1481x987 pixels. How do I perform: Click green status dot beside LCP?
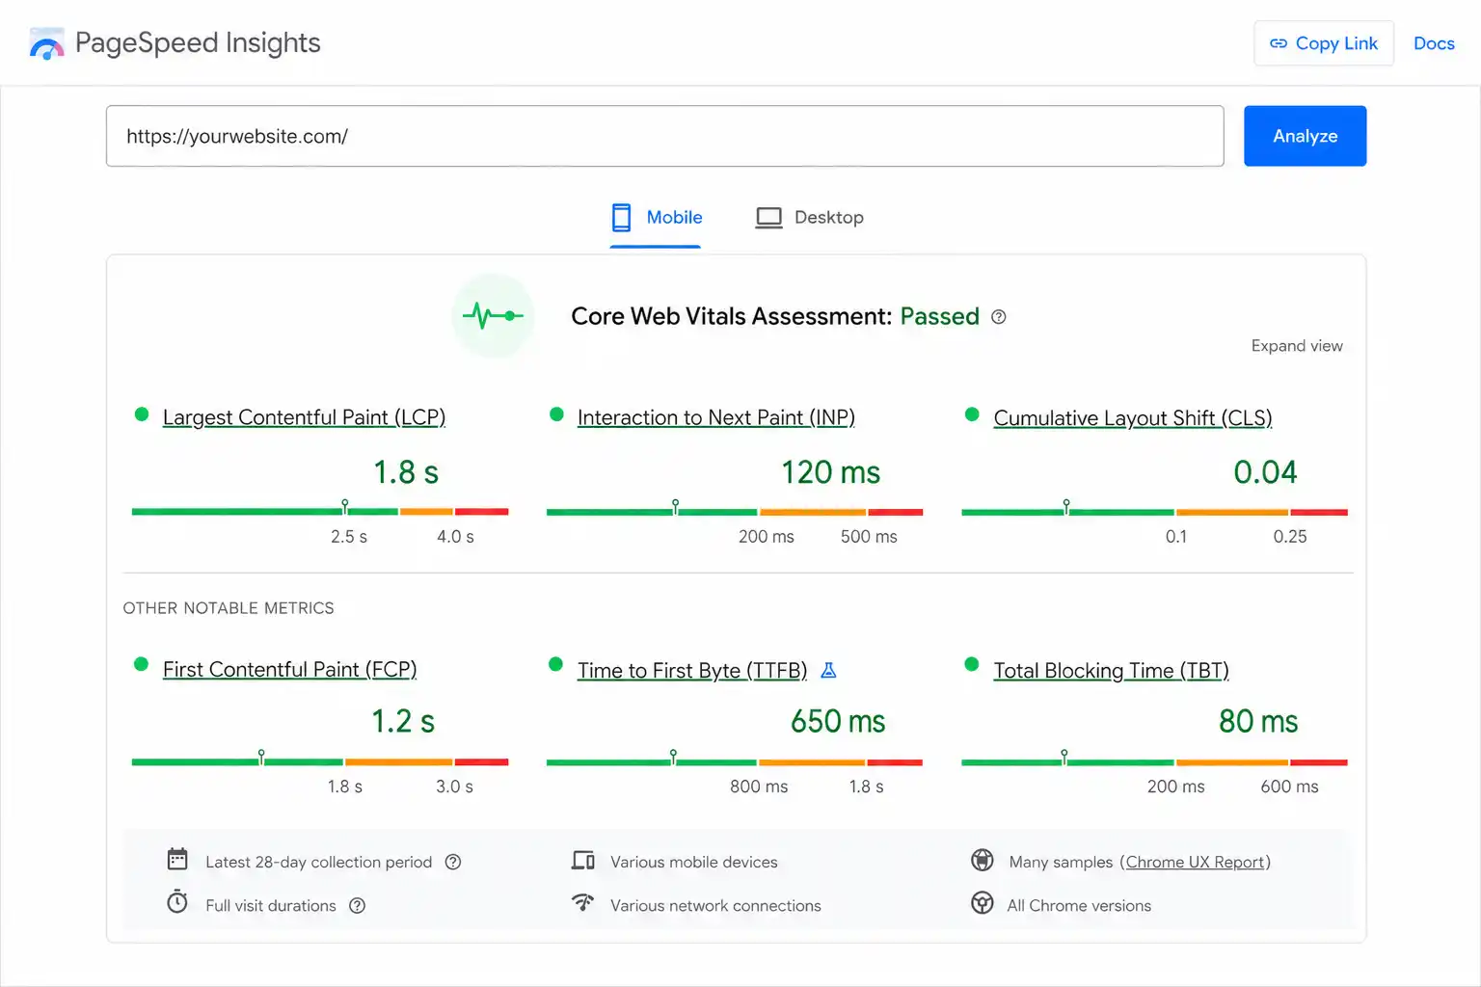click(x=142, y=414)
